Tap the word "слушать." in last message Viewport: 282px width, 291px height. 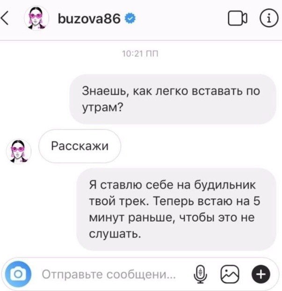pyautogui.click(x=115, y=234)
